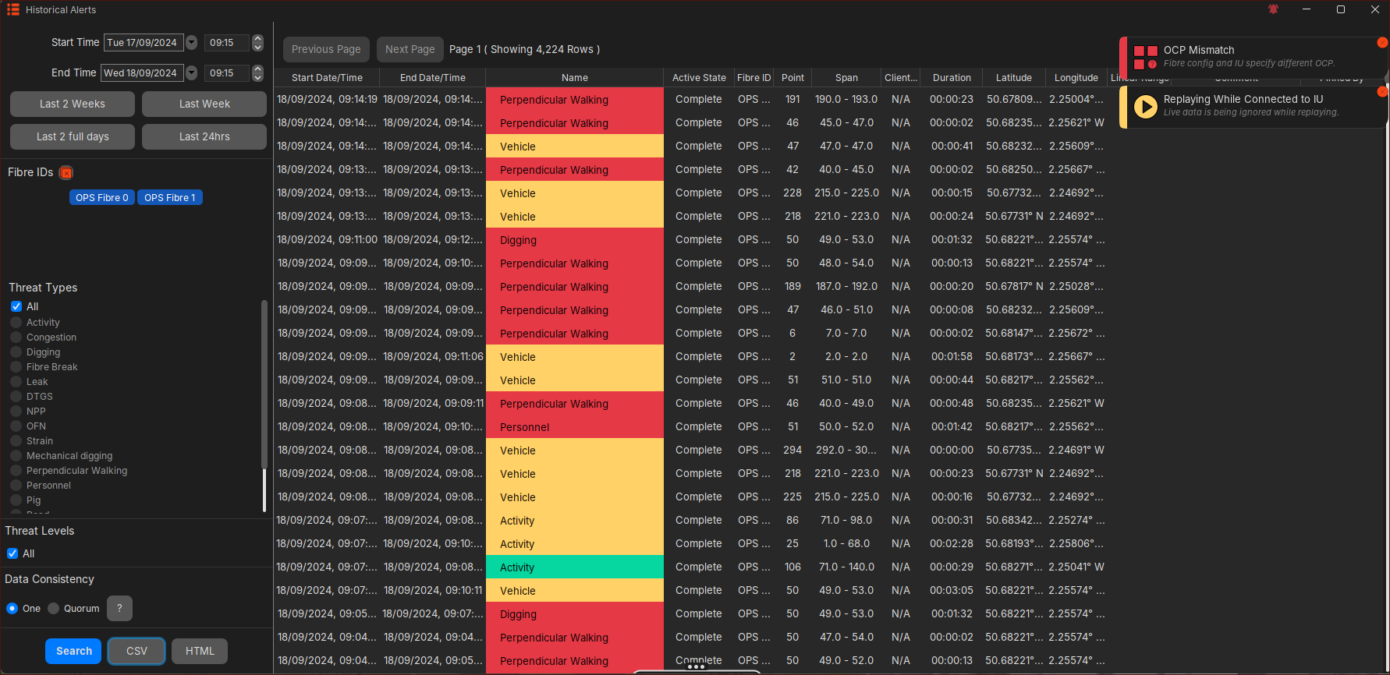Clear all Fibre IDs with orange icon
1390x675 pixels.
click(66, 173)
